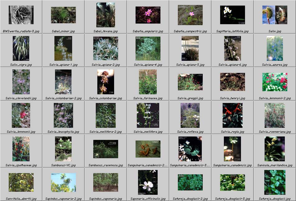Select the Salix_nigra.jpg thumbnail
This screenshot has height=201, width=296.
pyautogui.click(x=21, y=48)
